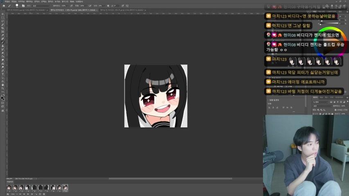This screenshot has width=349, height=196.
Task: Click the Home icon in options bar
Action: (x=4, y=6)
